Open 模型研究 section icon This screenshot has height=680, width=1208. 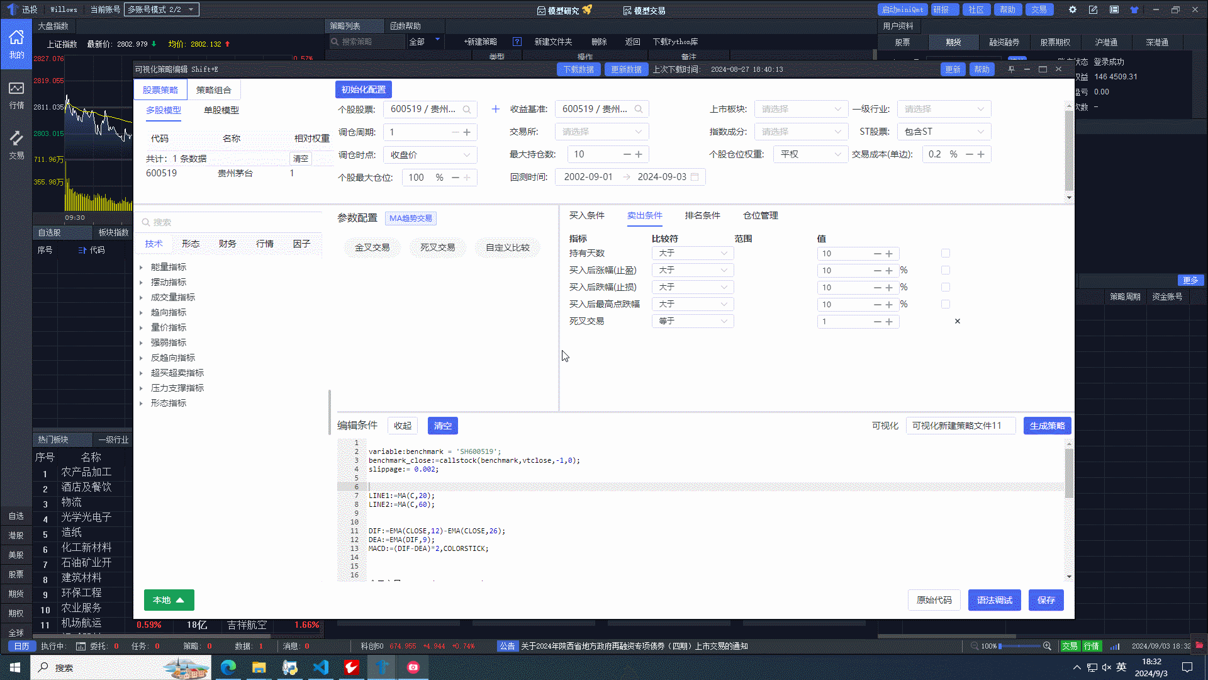point(541,11)
